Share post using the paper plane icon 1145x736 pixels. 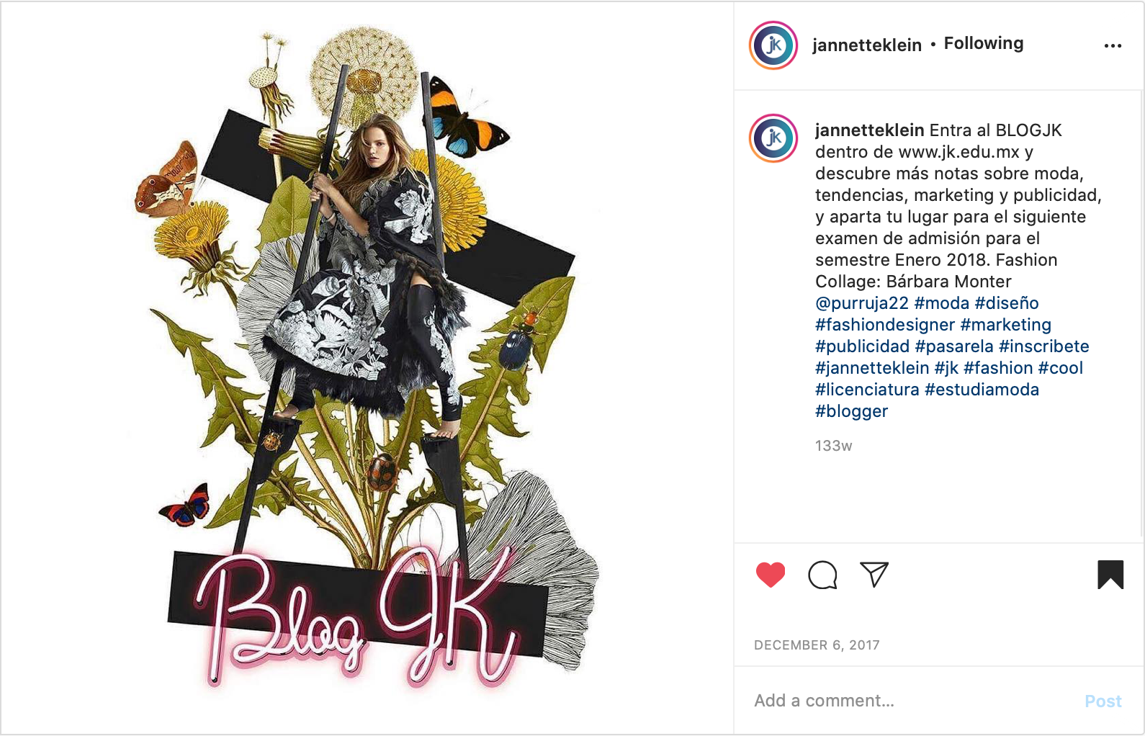[874, 575]
